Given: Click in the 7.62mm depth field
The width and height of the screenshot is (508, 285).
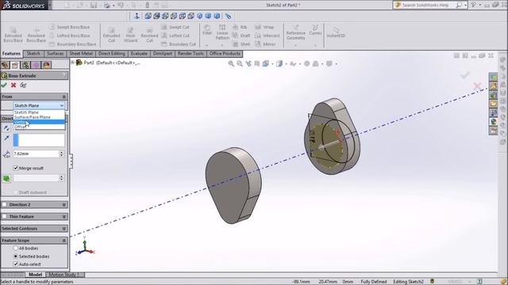Looking at the screenshot, I should click(36, 154).
